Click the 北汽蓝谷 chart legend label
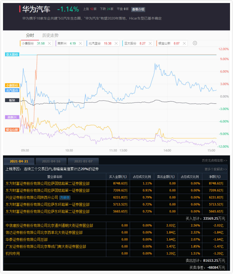 coord(12,90)
